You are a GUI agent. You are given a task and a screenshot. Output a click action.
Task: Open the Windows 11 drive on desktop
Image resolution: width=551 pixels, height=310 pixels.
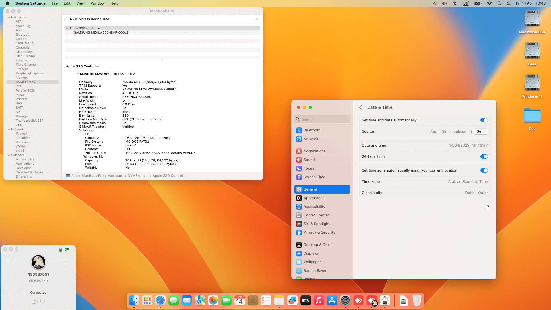pos(532,83)
